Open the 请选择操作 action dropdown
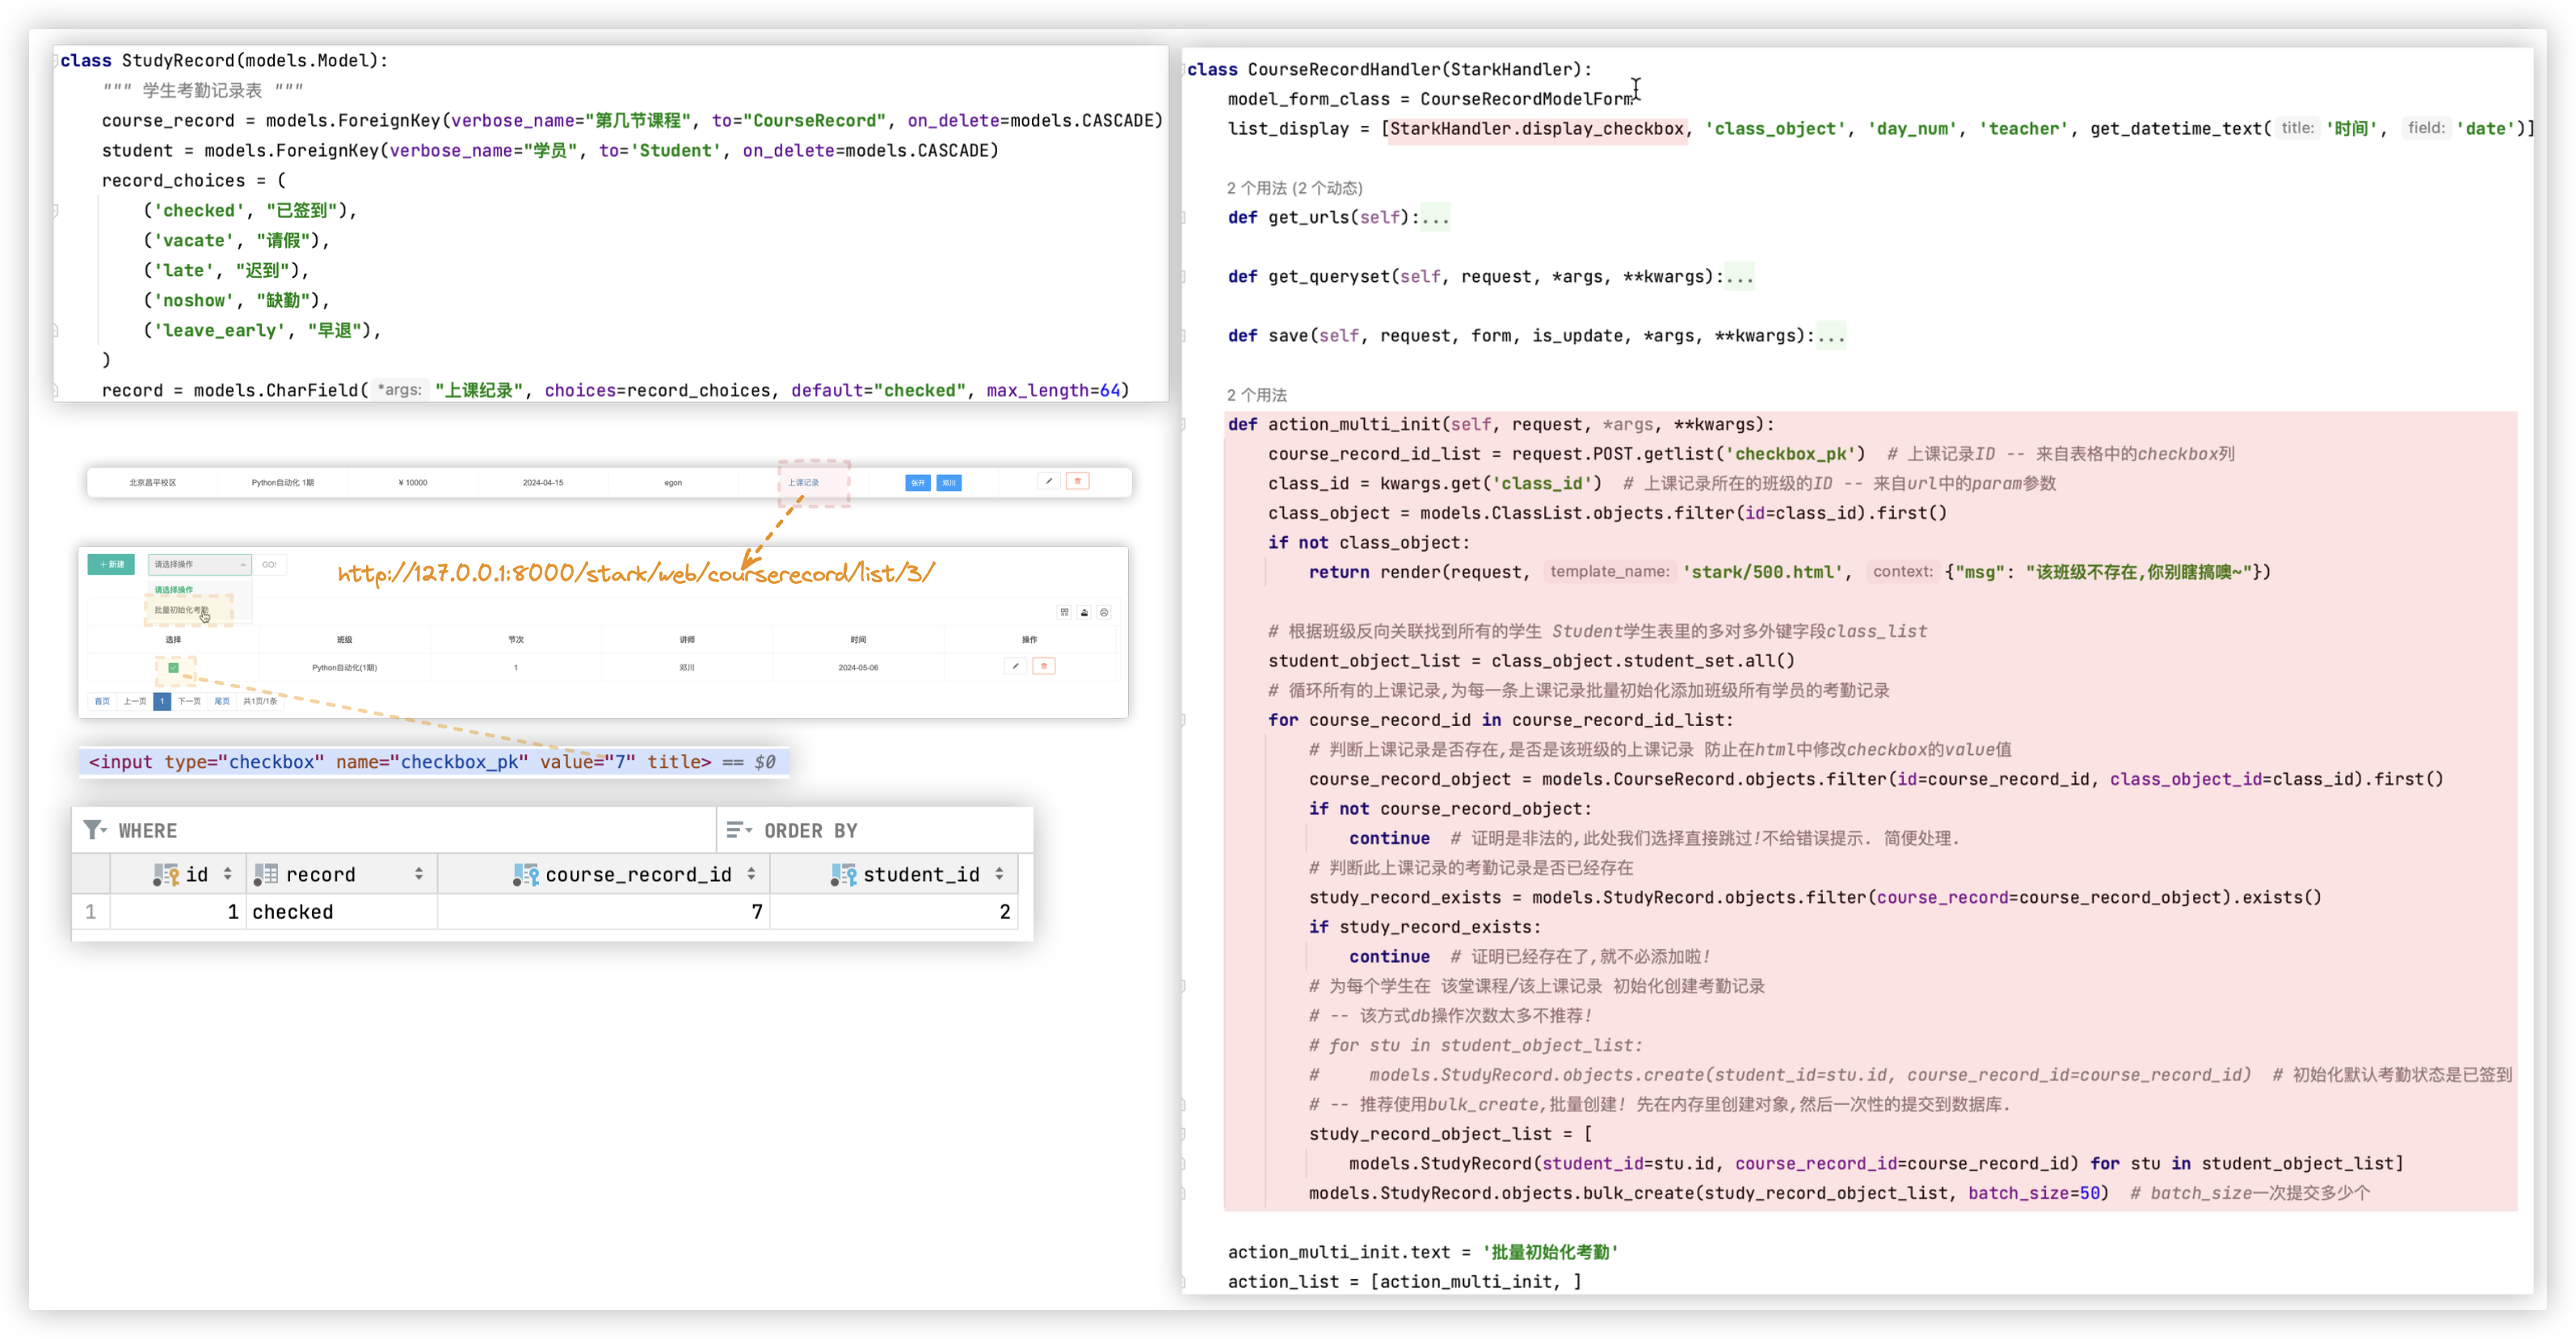 click(x=199, y=565)
